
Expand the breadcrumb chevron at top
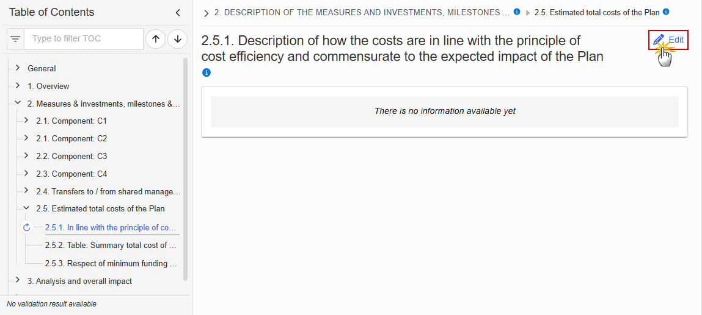[207, 13]
